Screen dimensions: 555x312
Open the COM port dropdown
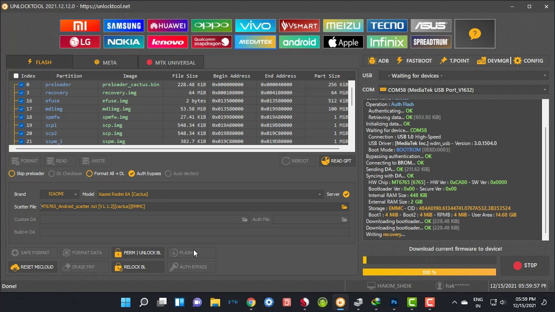pos(463,90)
